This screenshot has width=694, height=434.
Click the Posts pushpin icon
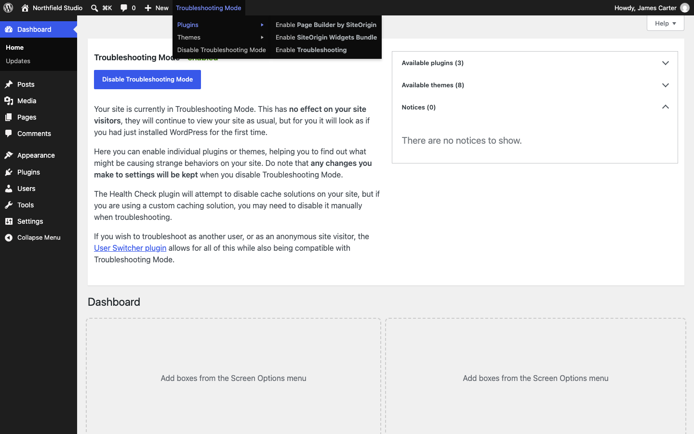point(9,84)
